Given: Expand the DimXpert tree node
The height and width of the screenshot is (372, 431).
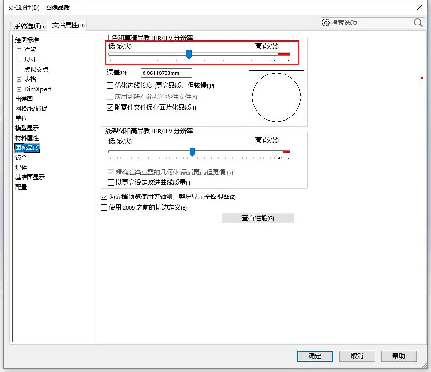Looking at the screenshot, I should (x=19, y=89).
